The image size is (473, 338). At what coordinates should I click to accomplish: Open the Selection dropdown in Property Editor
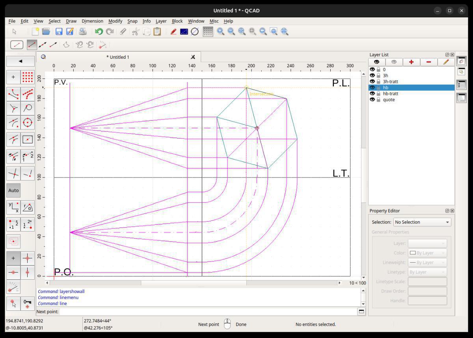[422, 222]
